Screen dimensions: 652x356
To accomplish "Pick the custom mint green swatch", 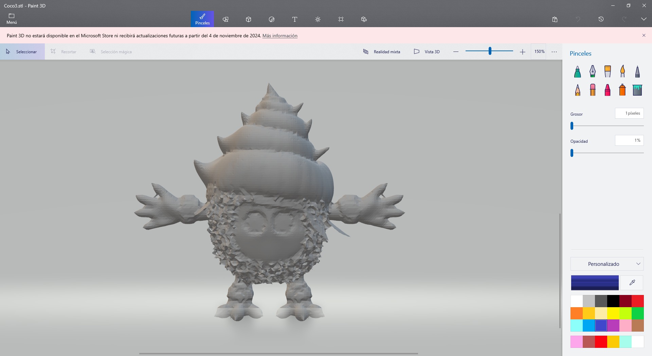I will coord(626,342).
